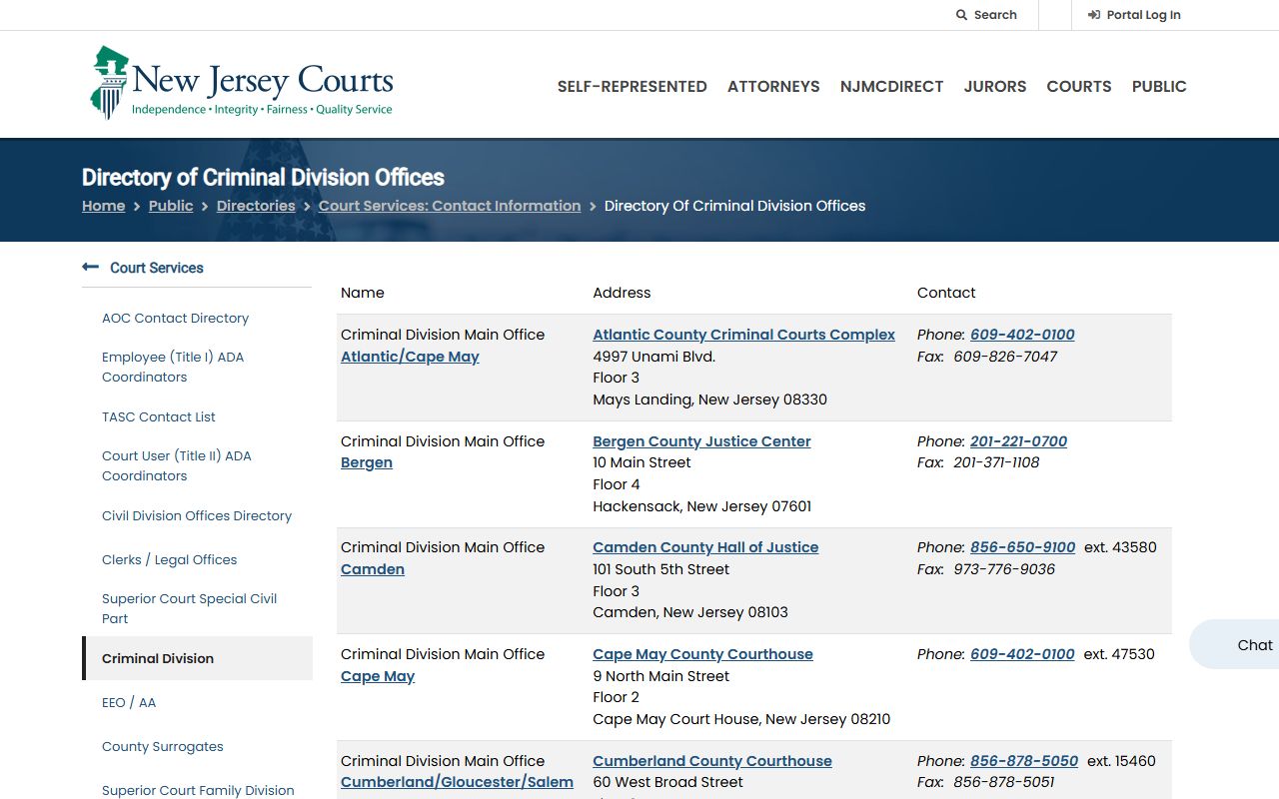Screen dimensions: 1279x799
Task: Open Cumberland County Courthouse link
Action: click(712, 761)
